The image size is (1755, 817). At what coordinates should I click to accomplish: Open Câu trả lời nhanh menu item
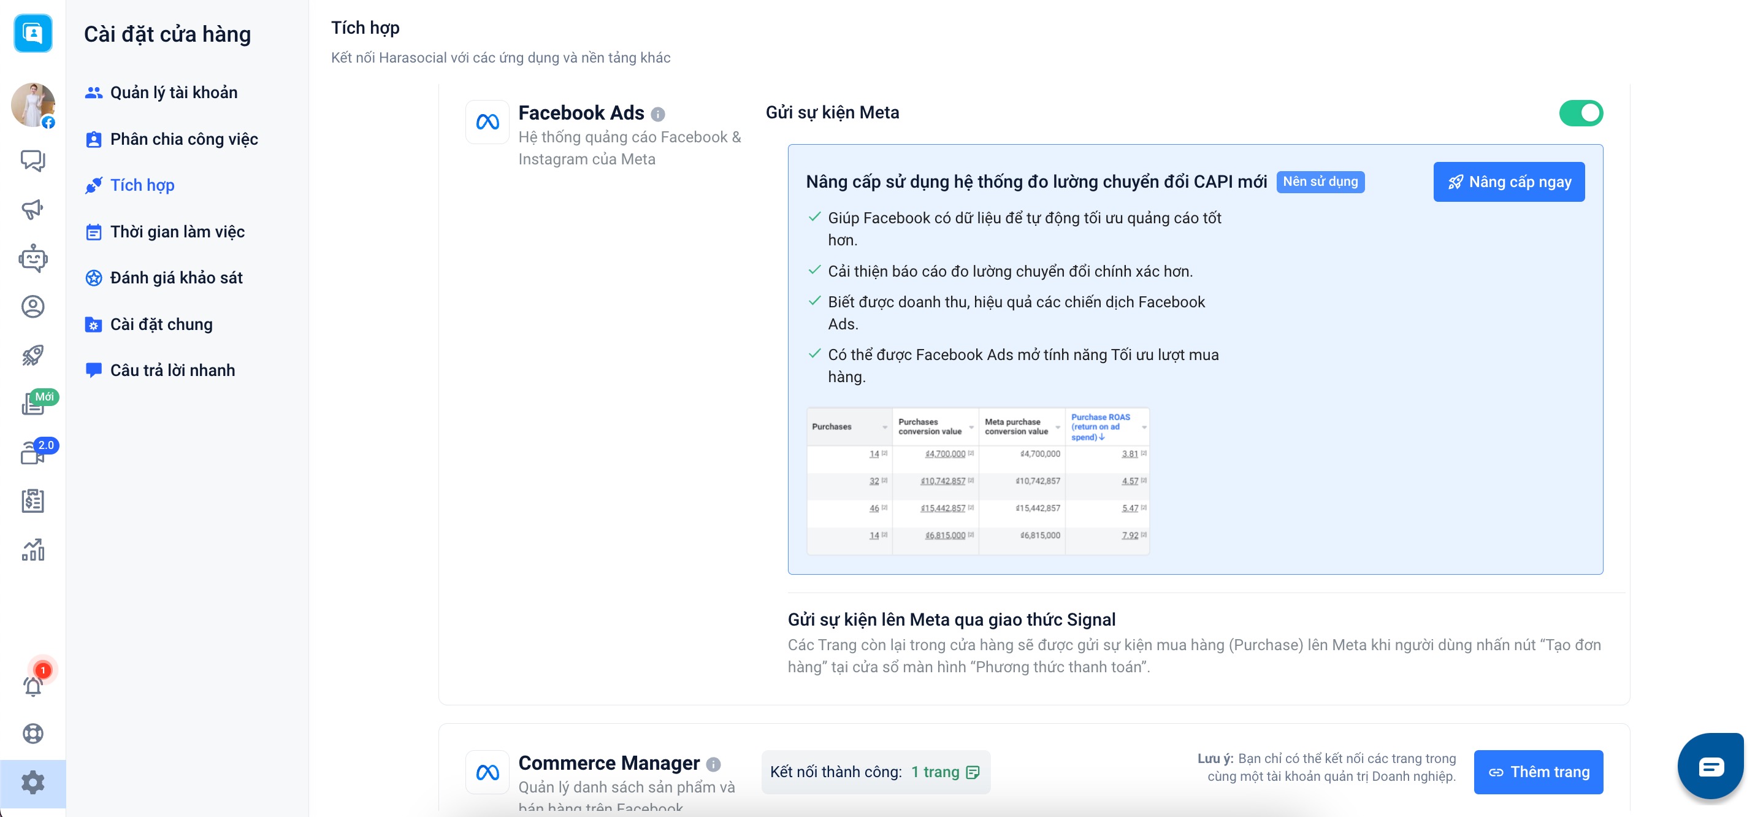tap(172, 370)
